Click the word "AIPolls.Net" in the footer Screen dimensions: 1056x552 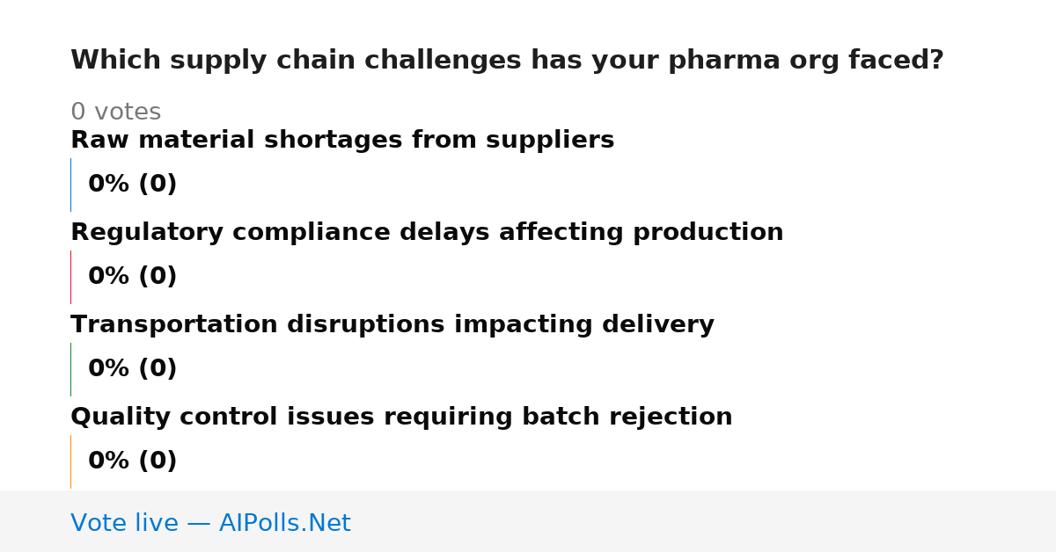click(x=285, y=524)
